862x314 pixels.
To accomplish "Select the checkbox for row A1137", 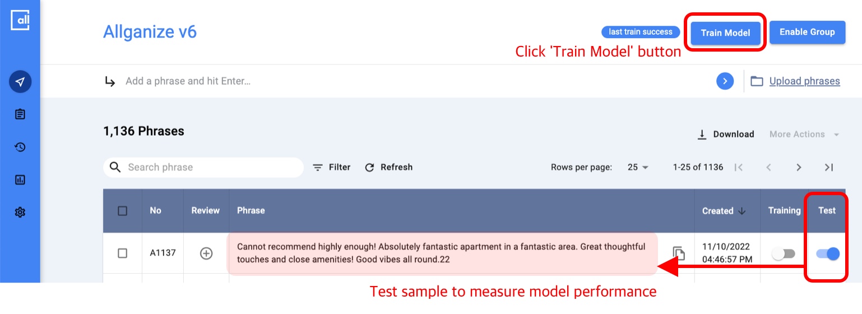I will pos(123,253).
